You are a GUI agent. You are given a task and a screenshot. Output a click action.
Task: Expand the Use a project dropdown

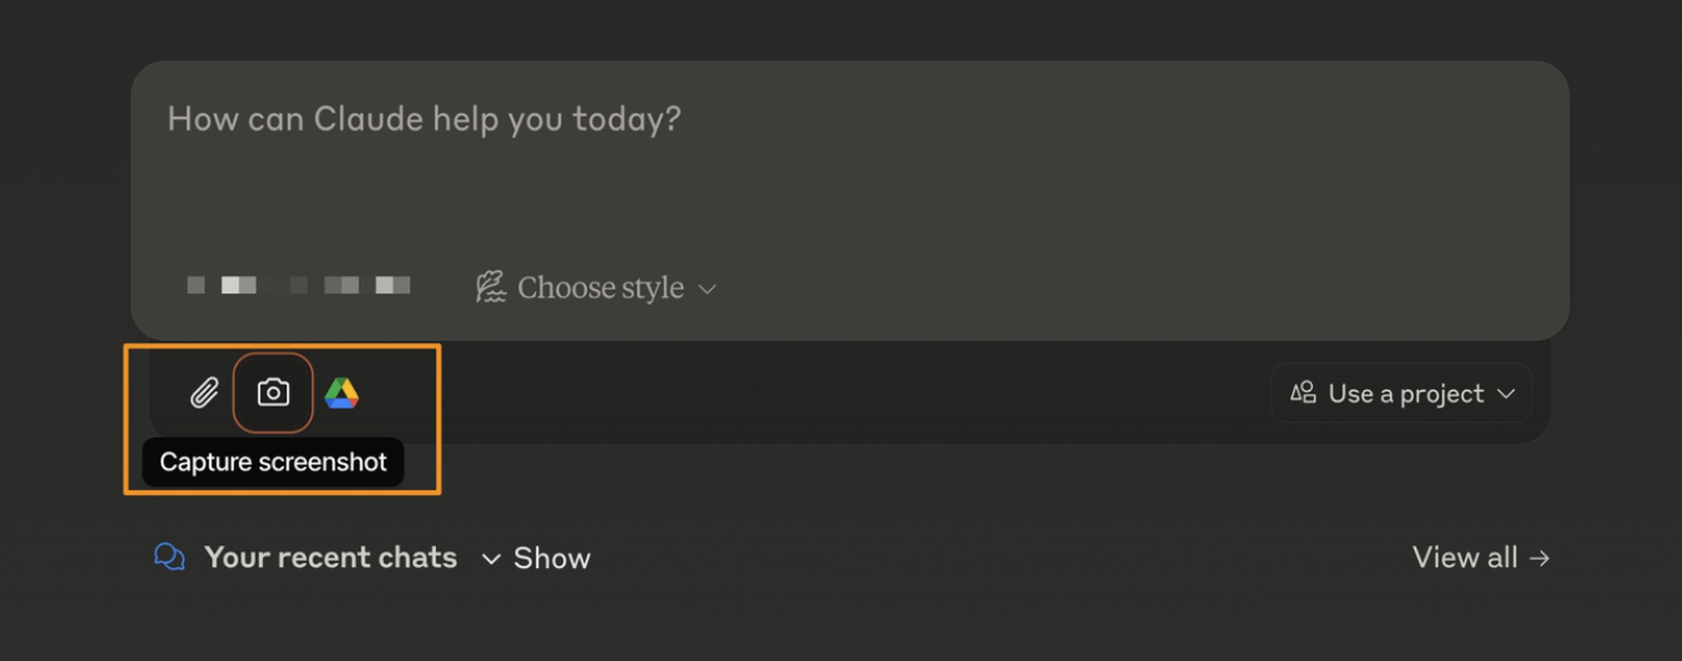pyautogui.click(x=1405, y=394)
